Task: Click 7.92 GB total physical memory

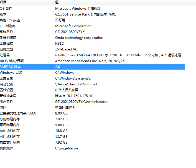Action: [x=61, y=119]
